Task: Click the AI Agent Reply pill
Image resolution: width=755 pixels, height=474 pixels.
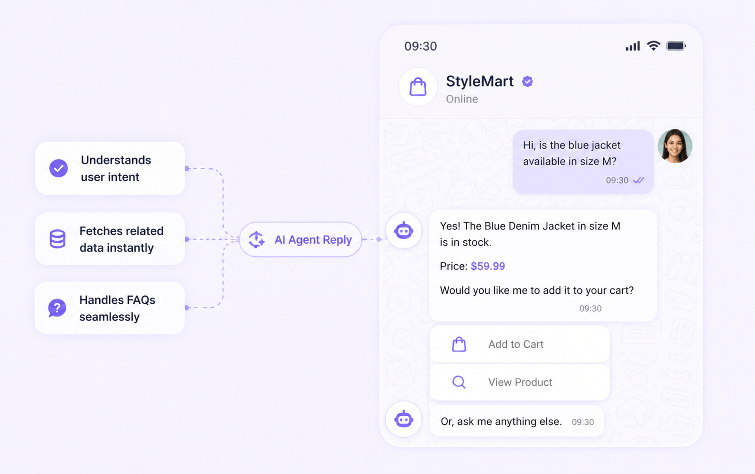Action: (301, 239)
